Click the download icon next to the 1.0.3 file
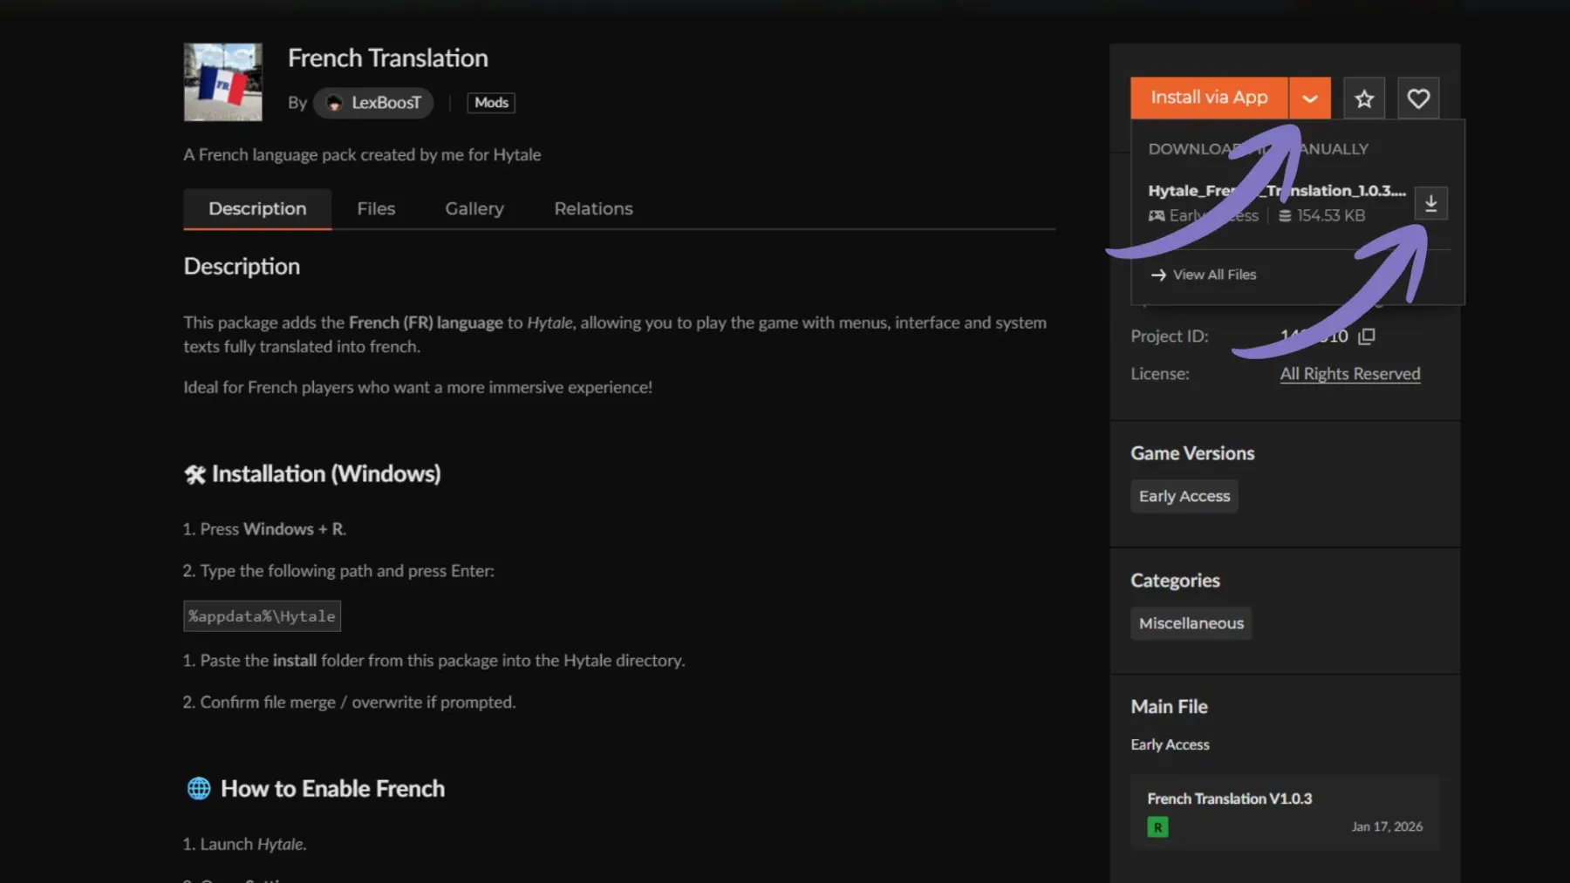Image resolution: width=1570 pixels, height=883 pixels. coord(1430,202)
